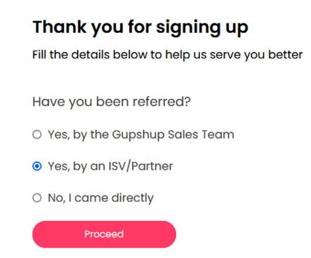Click the words 'serve you better' in the subtitle

(x=256, y=55)
